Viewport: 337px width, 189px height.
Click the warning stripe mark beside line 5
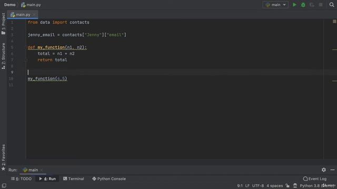334,50
